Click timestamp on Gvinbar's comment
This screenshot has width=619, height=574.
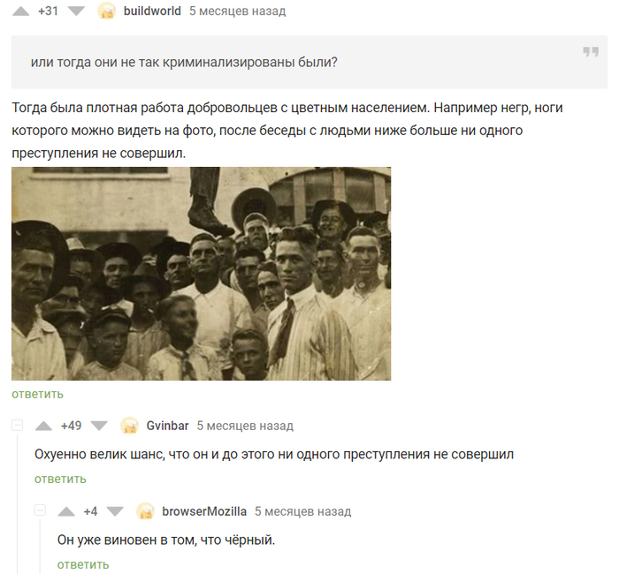coord(245,426)
